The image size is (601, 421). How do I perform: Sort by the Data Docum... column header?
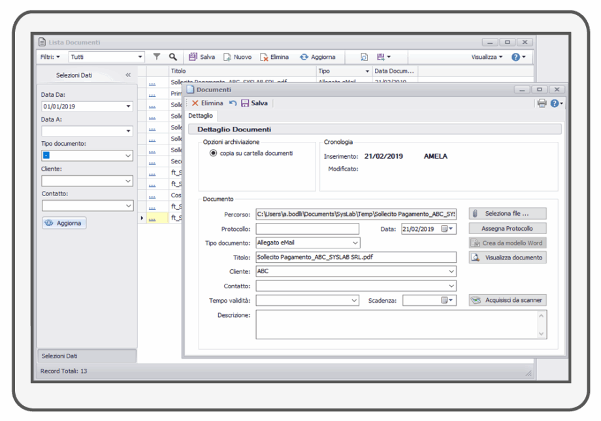395,71
